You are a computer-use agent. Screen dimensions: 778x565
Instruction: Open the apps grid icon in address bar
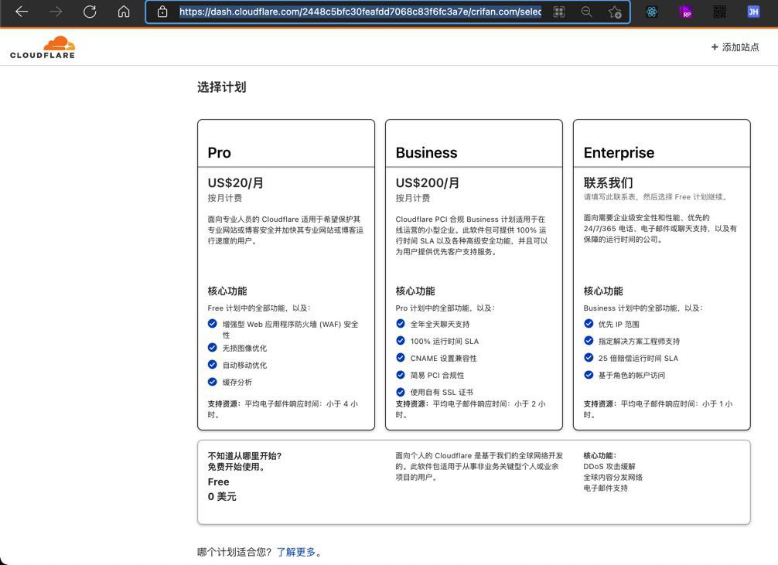pos(559,12)
